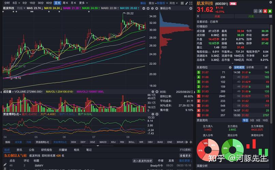
Task: Click the pencil drawing tool icon
Action: pos(185,3)
